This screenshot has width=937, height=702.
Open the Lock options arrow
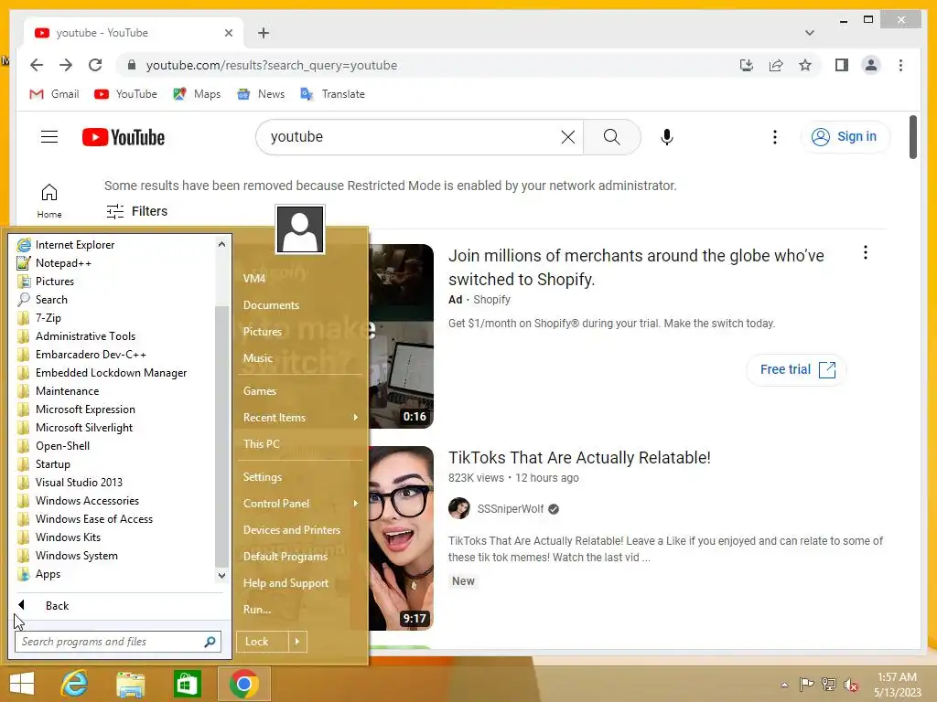pos(297,642)
